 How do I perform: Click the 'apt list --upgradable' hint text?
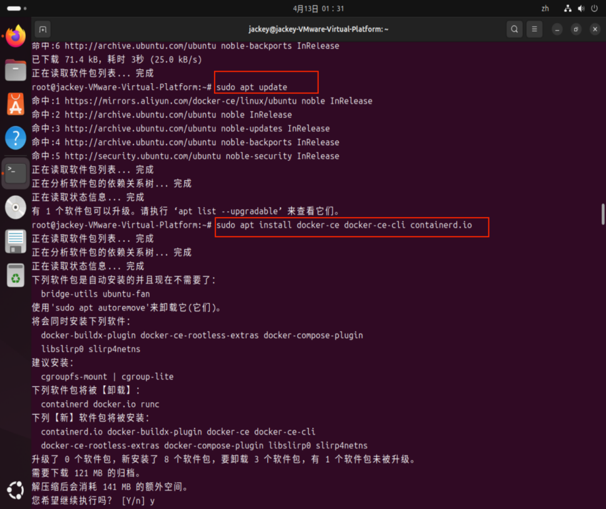point(228,211)
